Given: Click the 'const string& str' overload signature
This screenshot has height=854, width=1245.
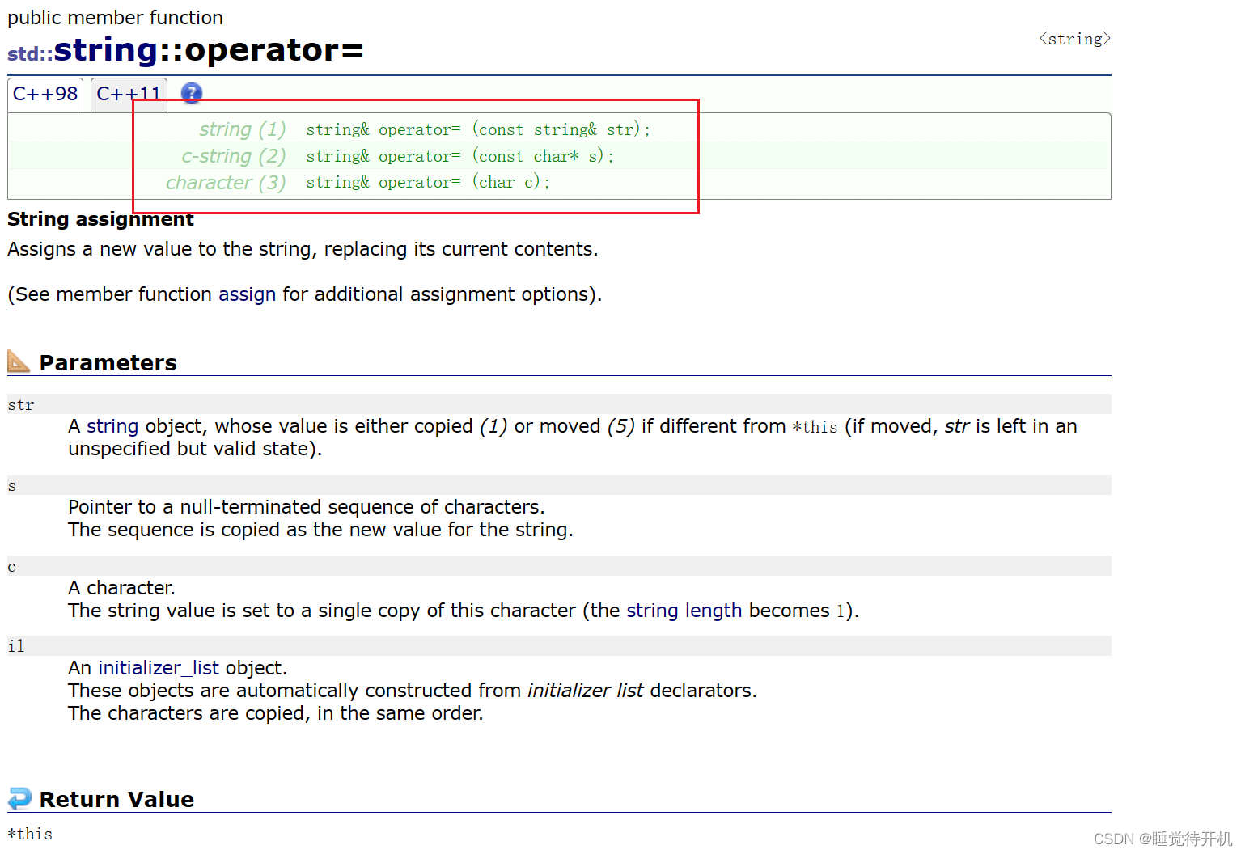Looking at the screenshot, I should pyautogui.click(x=478, y=129).
